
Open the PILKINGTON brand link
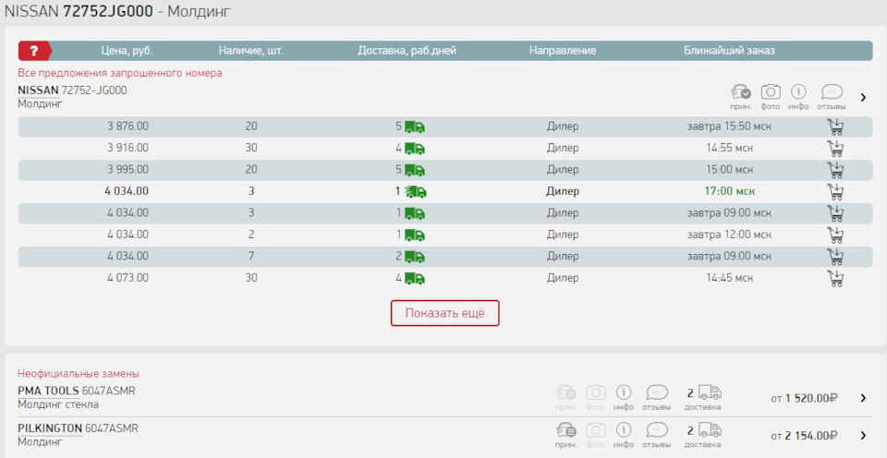point(50,428)
